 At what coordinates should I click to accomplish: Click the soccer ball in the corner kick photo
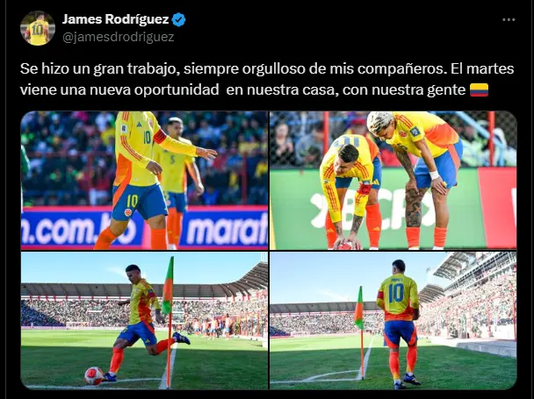click(x=94, y=376)
